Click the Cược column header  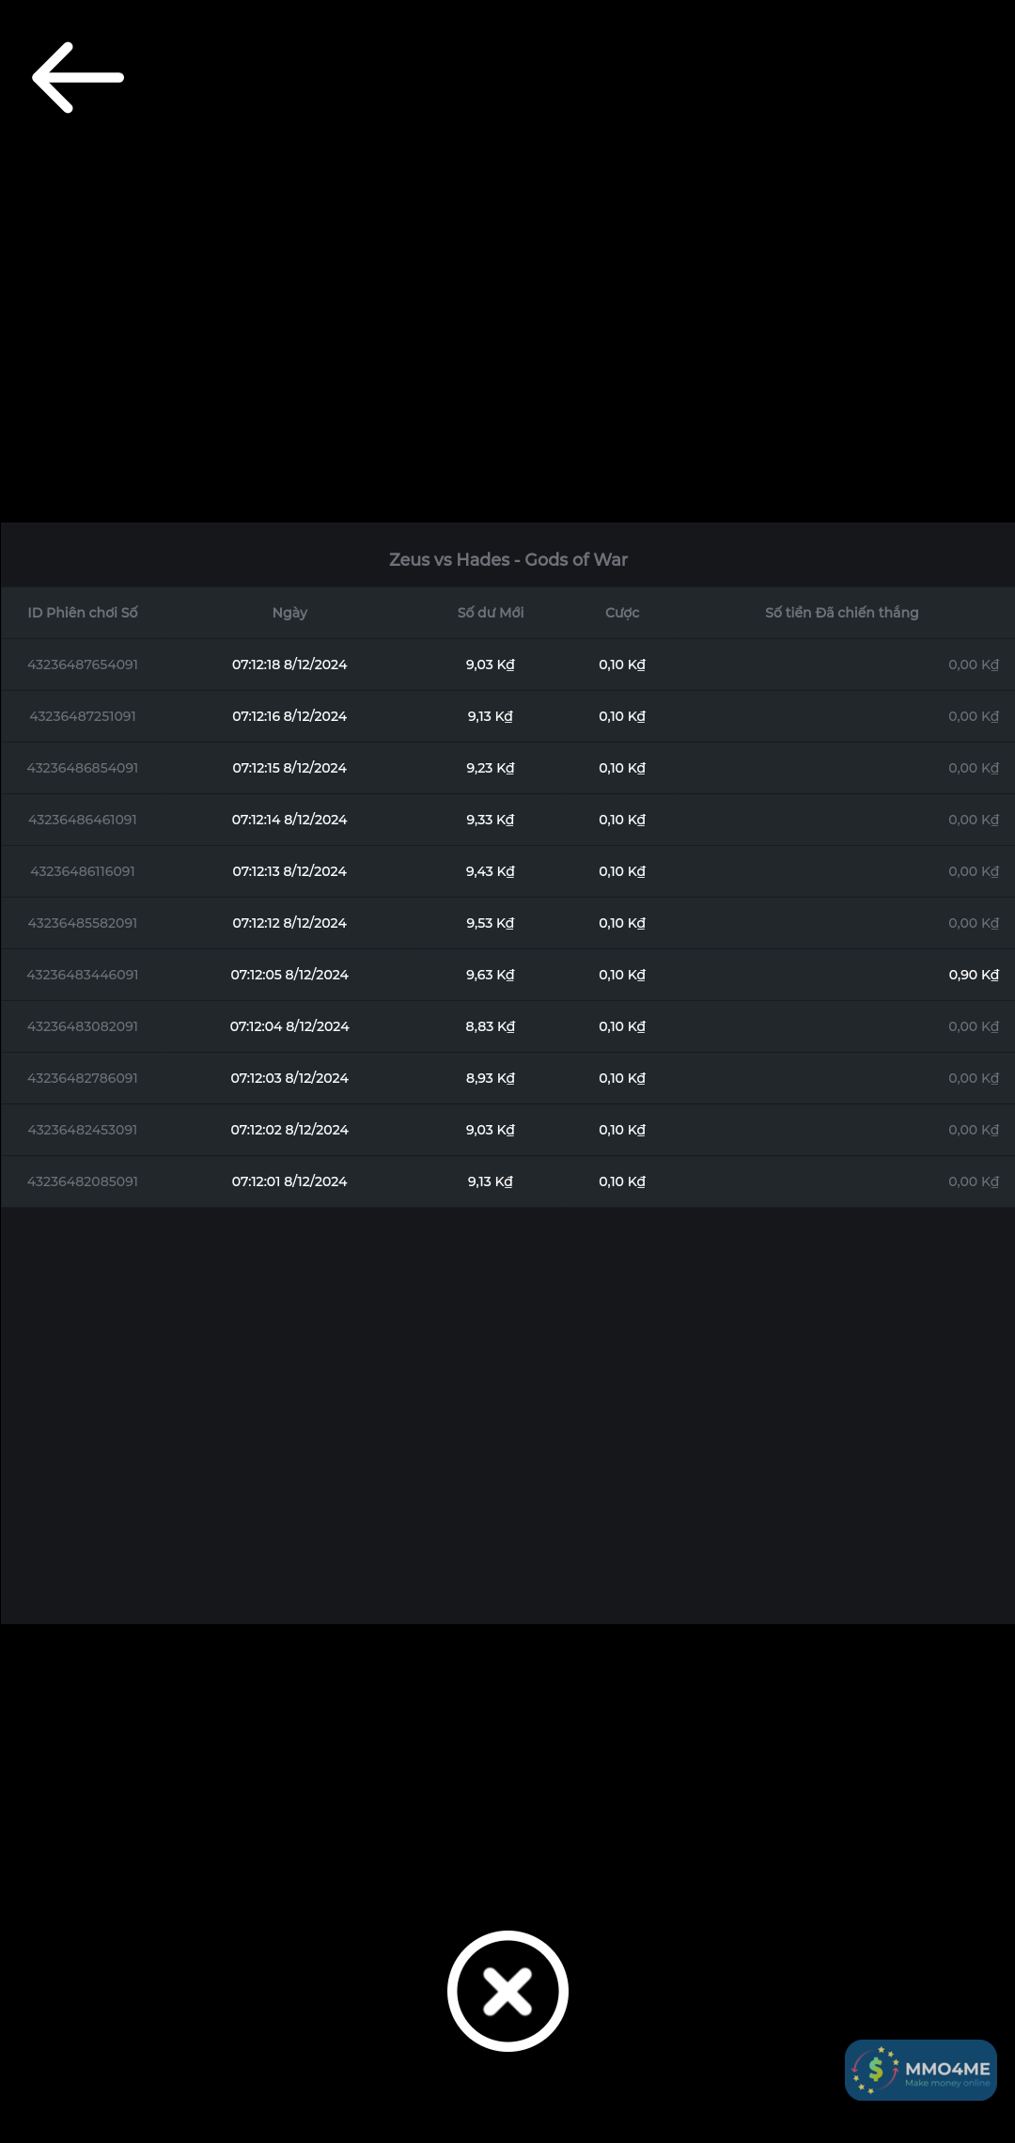click(x=622, y=613)
